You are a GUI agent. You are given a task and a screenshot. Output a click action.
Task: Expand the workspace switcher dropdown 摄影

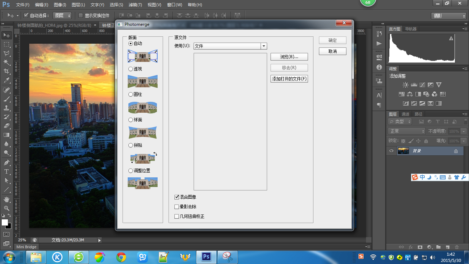click(449, 16)
